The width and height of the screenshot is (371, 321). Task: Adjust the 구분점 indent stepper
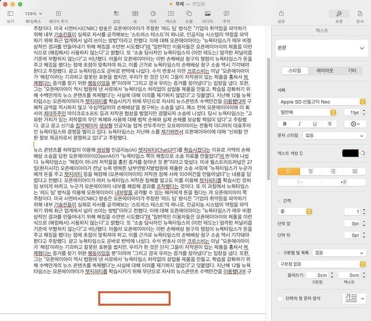click(x=332, y=275)
